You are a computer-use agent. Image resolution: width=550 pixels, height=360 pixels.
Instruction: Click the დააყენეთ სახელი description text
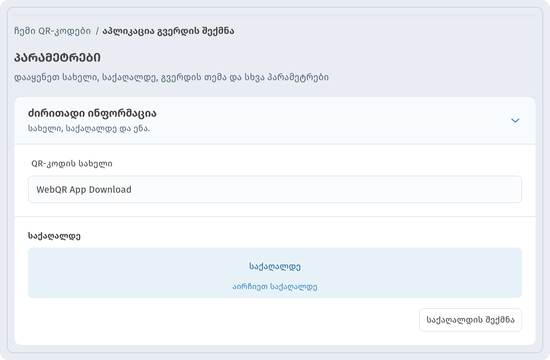point(172,78)
